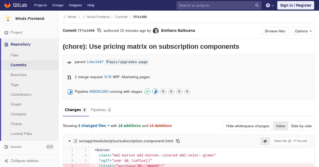Copy subscription.component.html file path icon

(178, 141)
